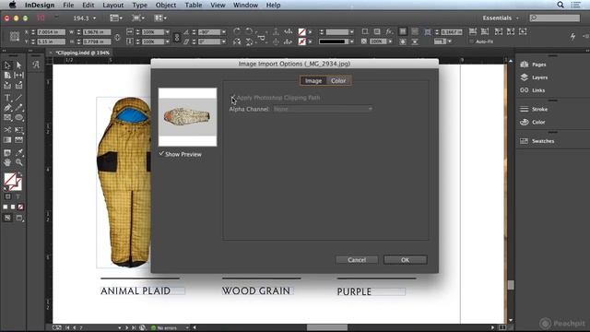Image resolution: width=590 pixels, height=332 pixels.
Task: Open the Window menu
Action: [245, 5]
